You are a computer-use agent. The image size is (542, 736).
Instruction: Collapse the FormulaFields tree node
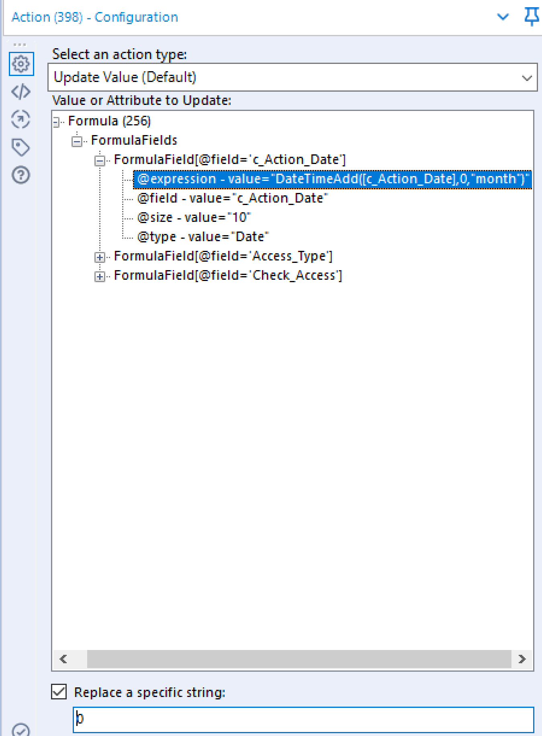click(x=77, y=141)
